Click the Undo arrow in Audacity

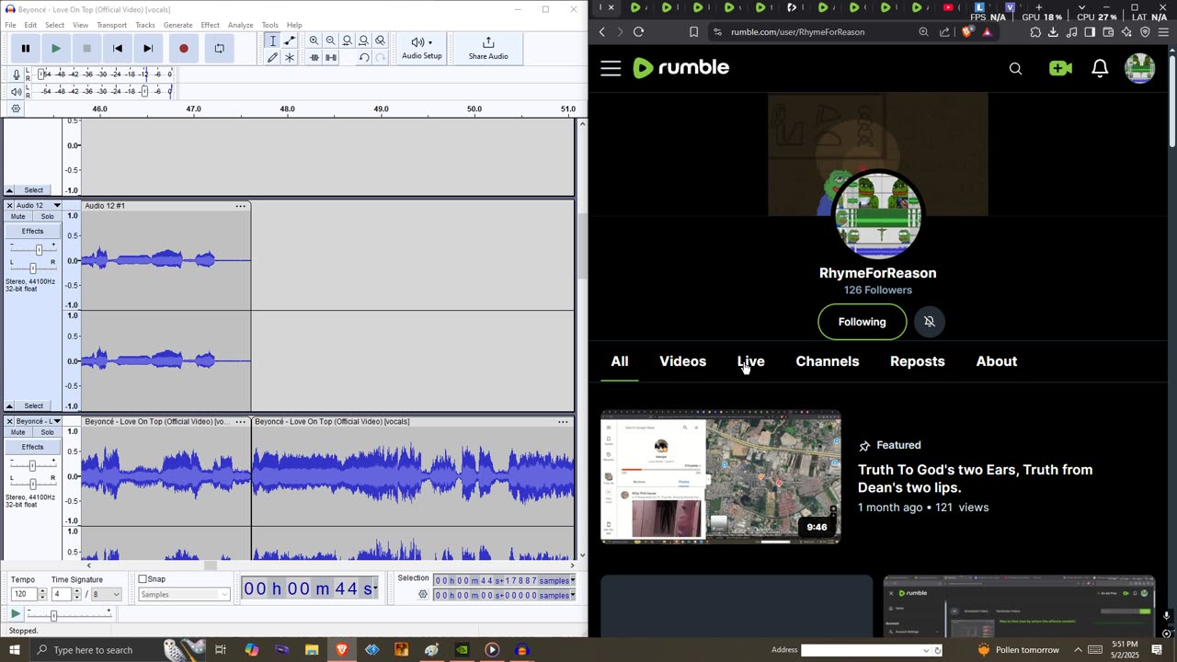(x=364, y=57)
